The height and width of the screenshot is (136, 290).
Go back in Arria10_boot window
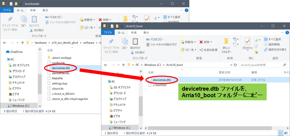pos(106,65)
